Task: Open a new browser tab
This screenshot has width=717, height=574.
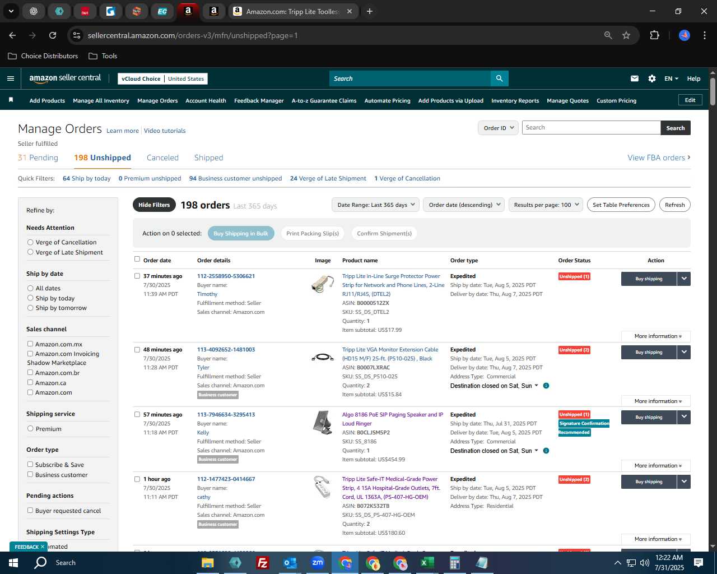Action: [x=370, y=11]
